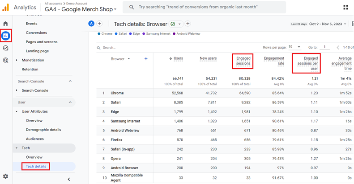Open Landing page report
This screenshot has height=184, width=354.
pos(37,51)
